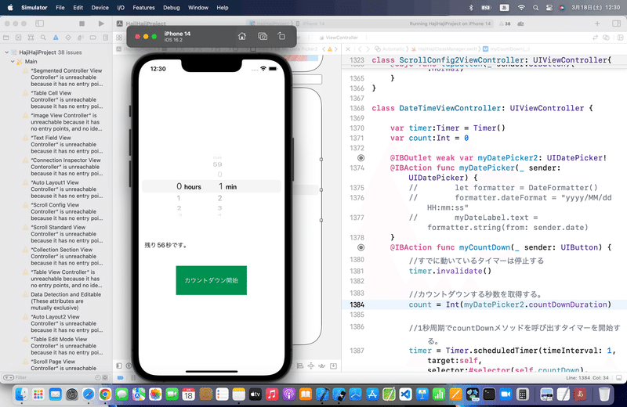Open the Simulator File menu
The width and height of the screenshot is (627, 407).
[60, 8]
